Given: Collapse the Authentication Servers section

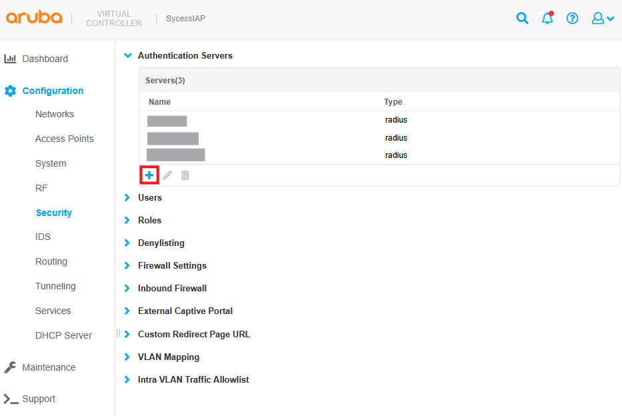Looking at the screenshot, I should [x=128, y=56].
